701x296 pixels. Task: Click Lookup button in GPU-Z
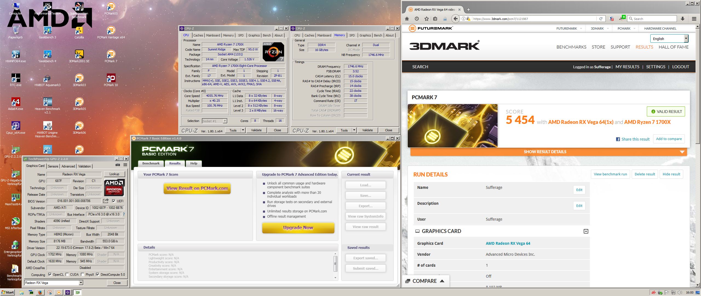point(114,174)
